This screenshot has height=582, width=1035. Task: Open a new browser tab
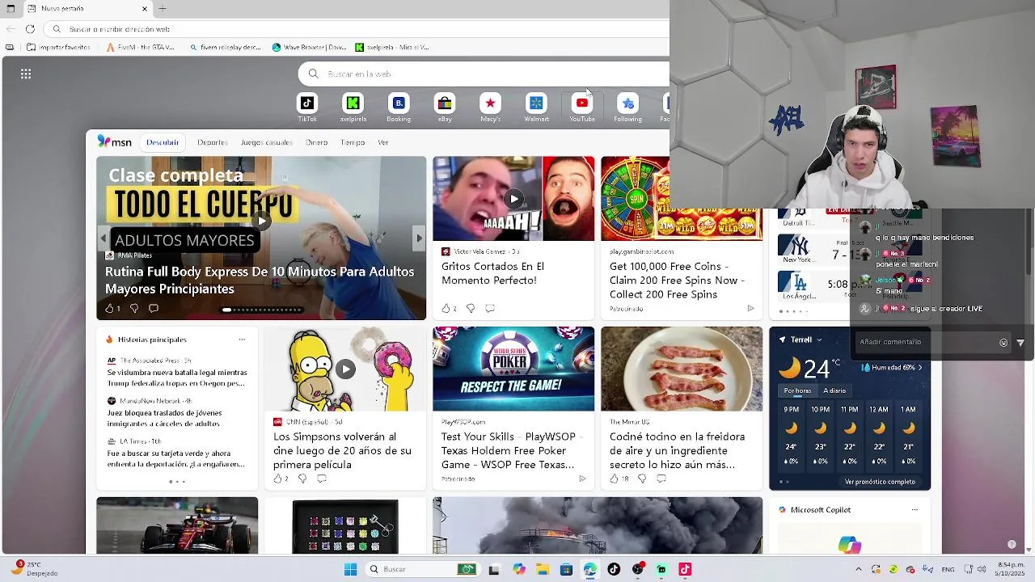[x=163, y=8]
